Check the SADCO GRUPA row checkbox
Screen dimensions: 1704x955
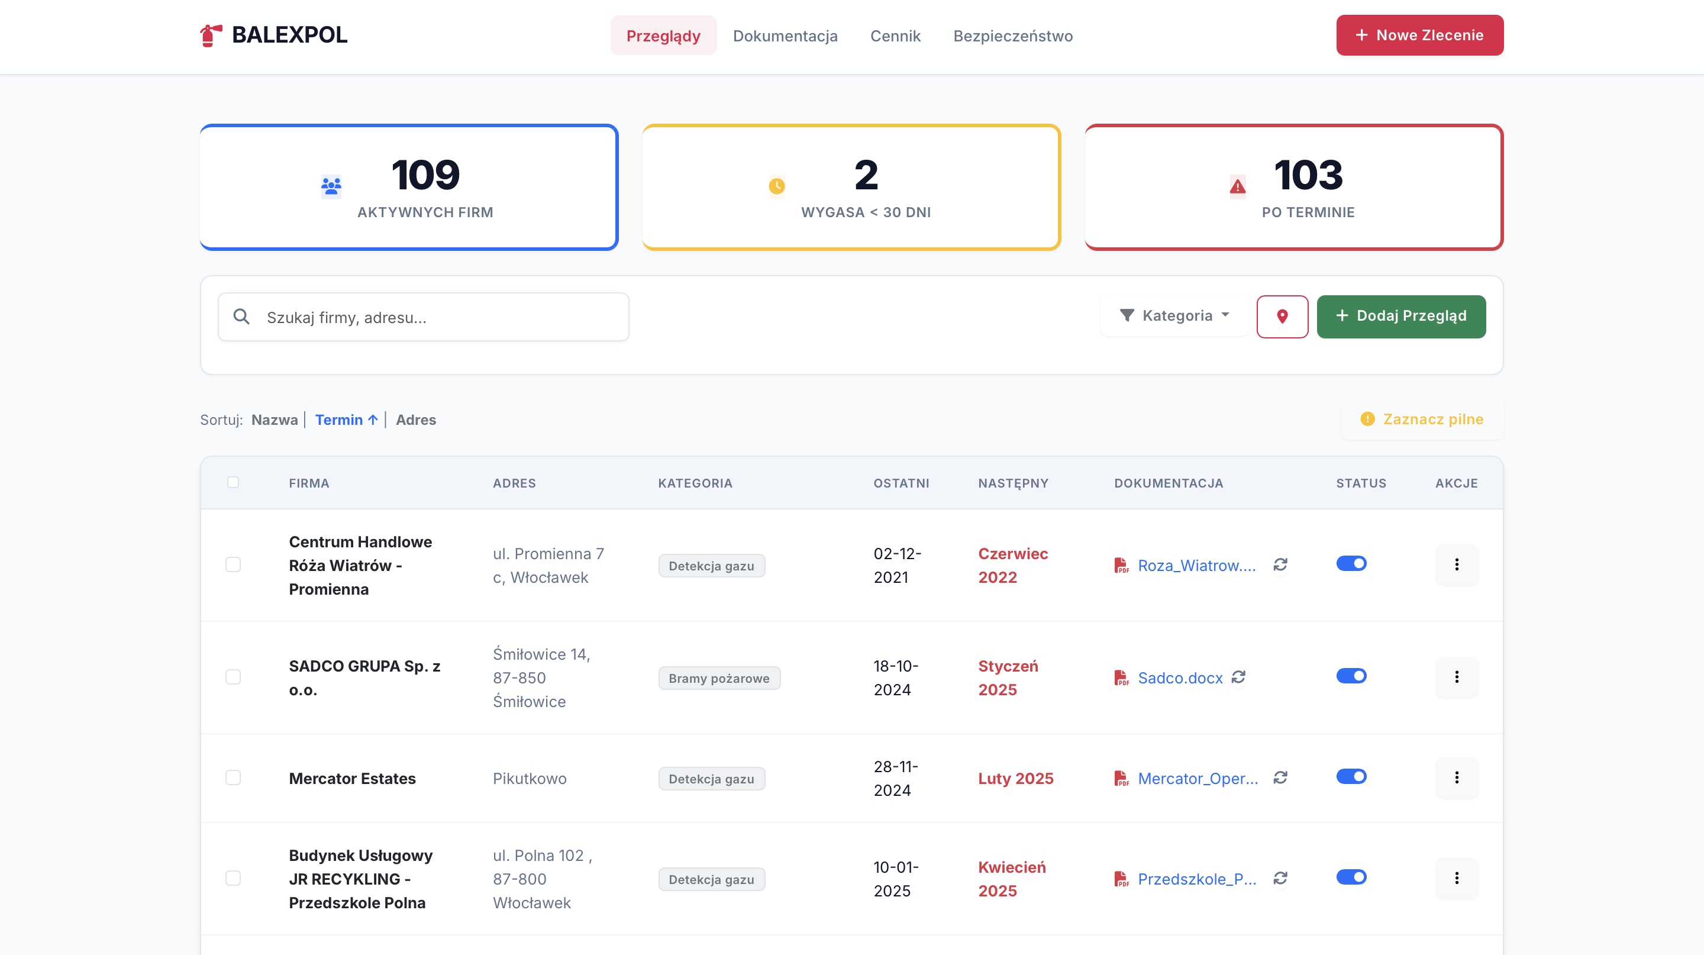click(x=233, y=676)
